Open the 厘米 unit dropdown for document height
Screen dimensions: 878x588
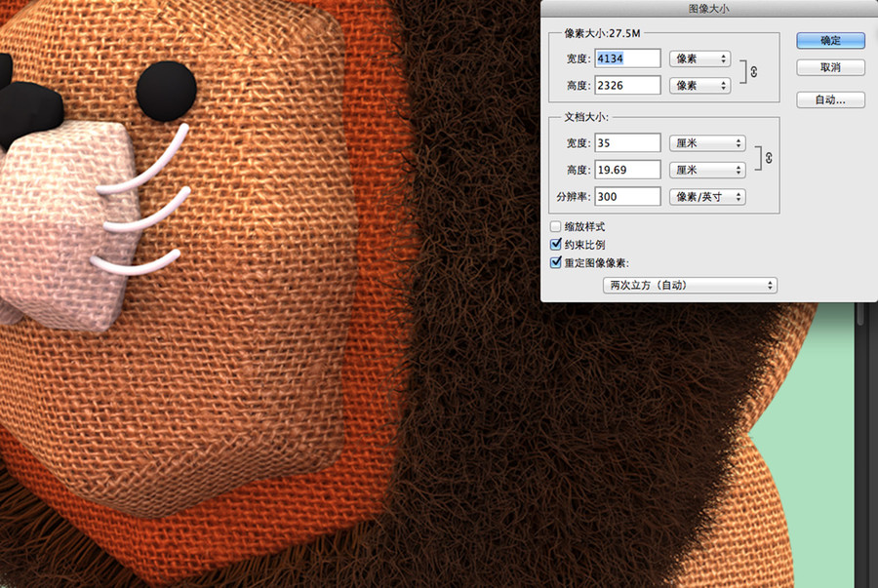pyautogui.click(x=707, y=170)
